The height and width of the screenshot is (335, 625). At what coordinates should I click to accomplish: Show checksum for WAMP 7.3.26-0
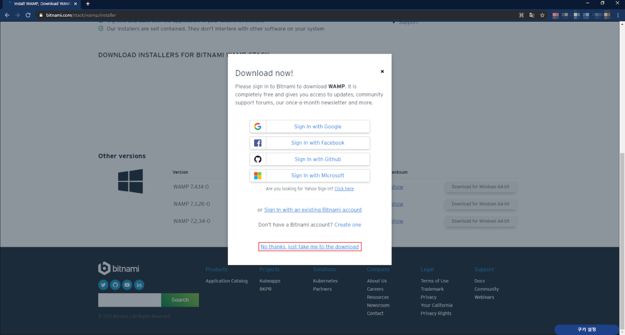(397, 204)
